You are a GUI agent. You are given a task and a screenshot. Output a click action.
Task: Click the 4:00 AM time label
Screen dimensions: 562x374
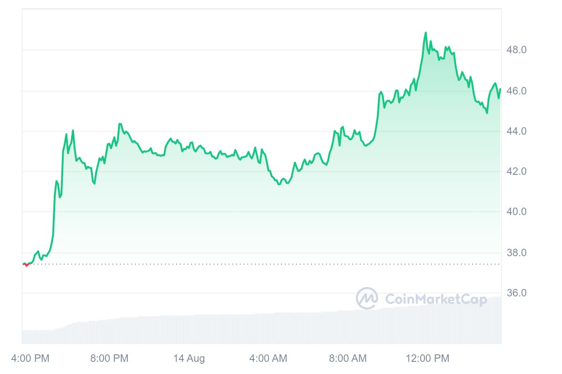(268, 359)
